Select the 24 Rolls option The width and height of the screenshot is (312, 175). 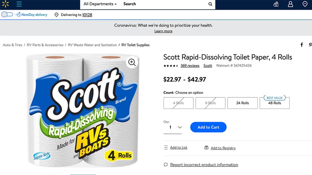click(242, 103)
